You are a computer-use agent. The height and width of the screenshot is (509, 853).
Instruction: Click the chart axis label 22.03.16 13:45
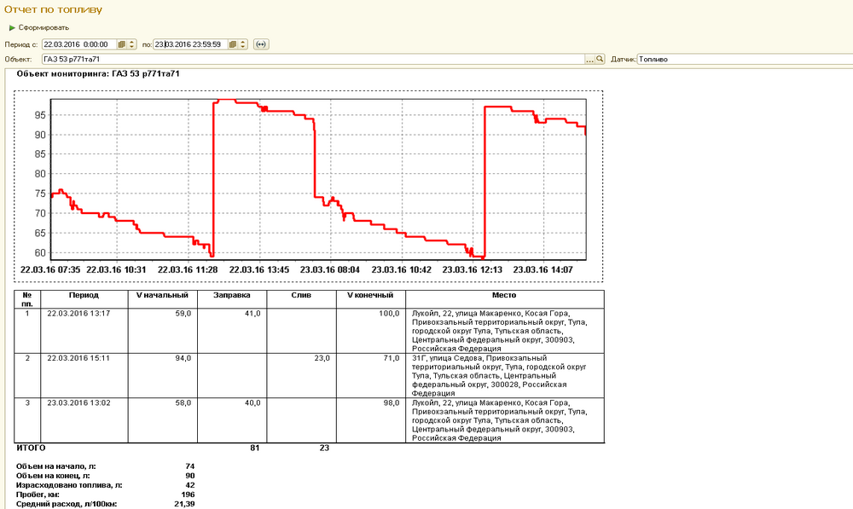click(x=259, y=269)
